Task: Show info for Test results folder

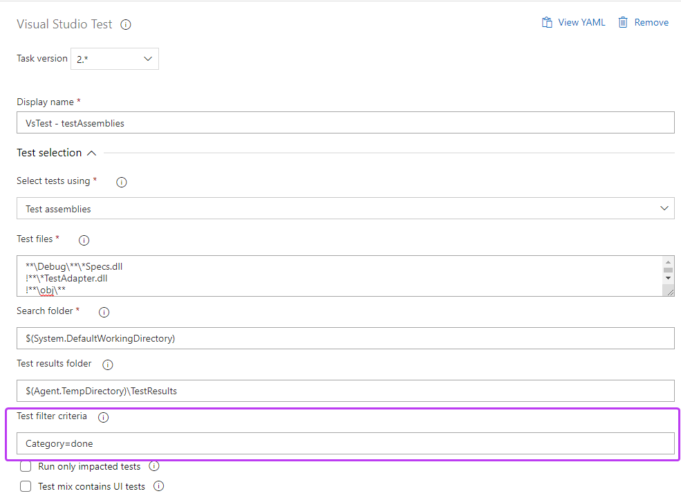Action: [x=107, y=365]
